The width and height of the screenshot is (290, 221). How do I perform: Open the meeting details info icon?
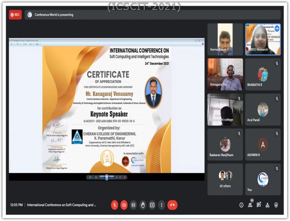coord(241,205)
